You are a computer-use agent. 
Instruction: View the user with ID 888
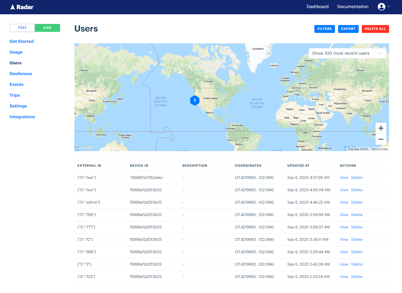tap(344, 252)
